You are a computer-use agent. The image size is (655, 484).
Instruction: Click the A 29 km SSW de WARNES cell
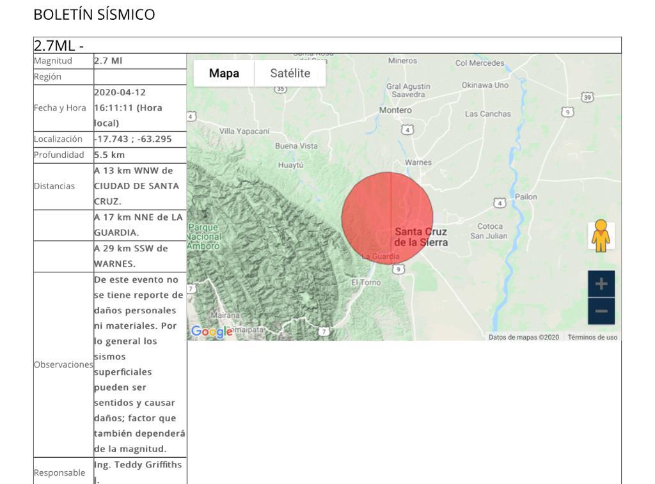point(140,256)
